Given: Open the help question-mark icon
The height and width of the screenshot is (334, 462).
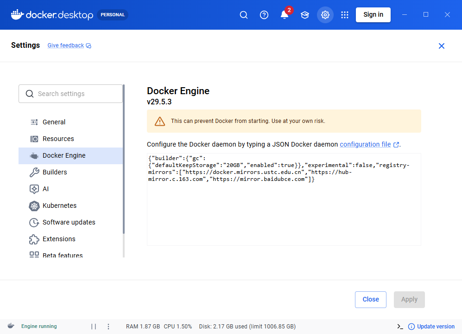Looking at the screenshot, I should 264,15.
